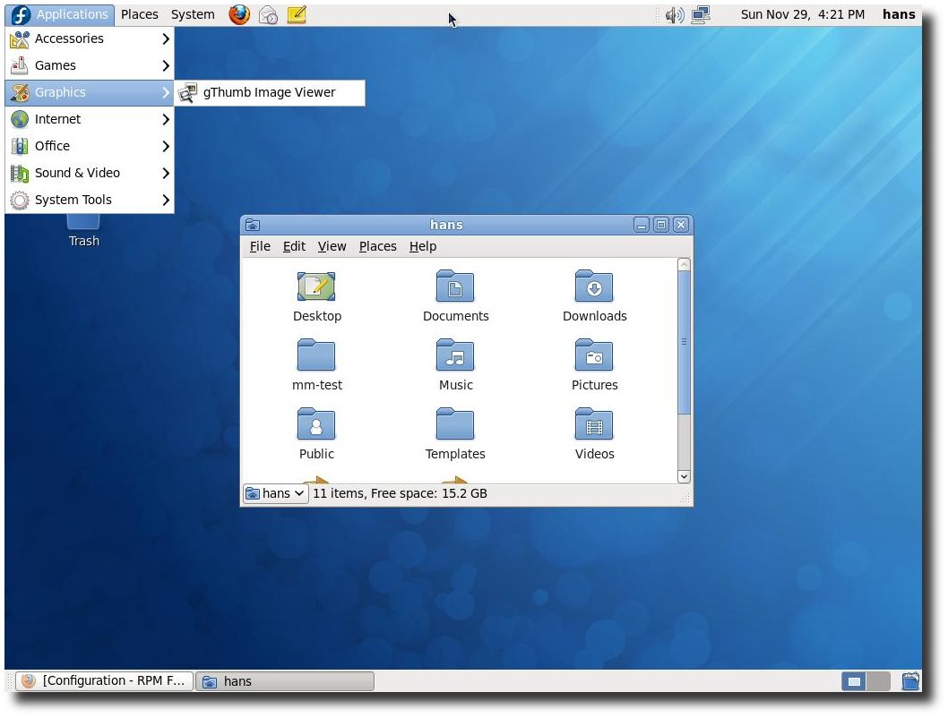This screenshot has width=948, height=718.
Task: Open the Evolution mail launcher icon
Action: click(268, 14)
